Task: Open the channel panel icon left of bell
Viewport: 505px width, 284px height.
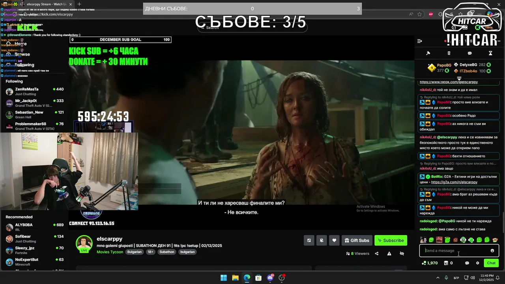Action: 309,240
